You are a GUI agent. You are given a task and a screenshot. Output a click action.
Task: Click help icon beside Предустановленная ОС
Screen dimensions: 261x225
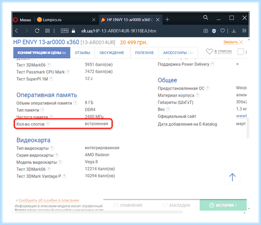click(207, 88)
